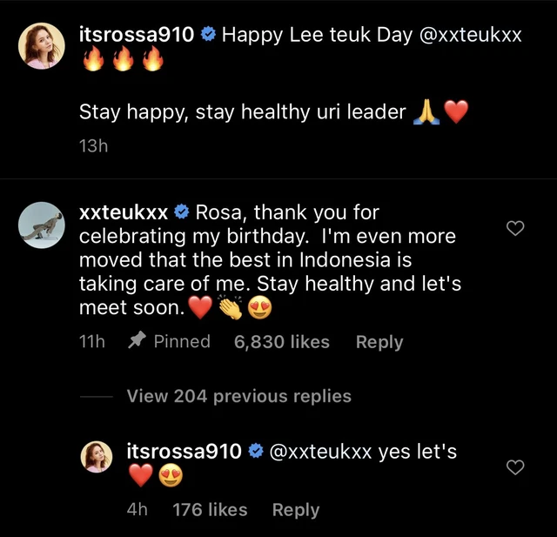The height and width of the screenshot is (537, 557).
Task: Click the Pinned label
Action: [x=182, y=341]
